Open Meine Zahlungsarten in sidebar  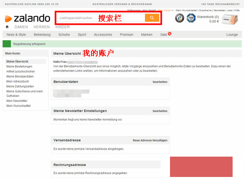(20, 86)
